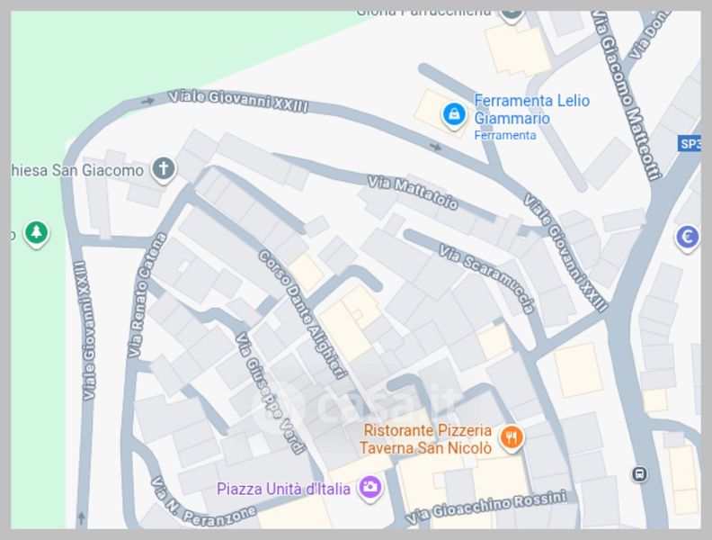Open the Ferramenta Lelio Giammario shopping pin
This screenshot has width=712, height=540.
click(454, 115)
